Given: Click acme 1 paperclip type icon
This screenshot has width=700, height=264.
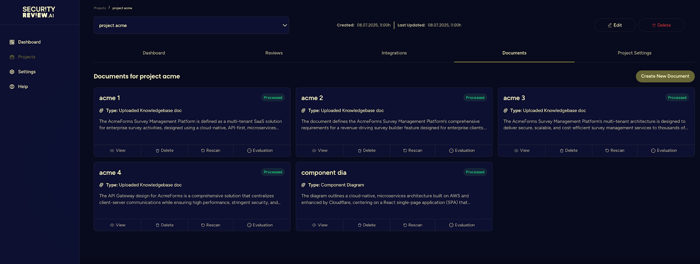Looking at the screenshot, I should [101, 111].
